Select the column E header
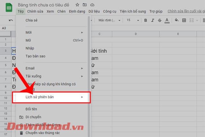The height and width of the screenshot is (137, 205). (178, 34)
